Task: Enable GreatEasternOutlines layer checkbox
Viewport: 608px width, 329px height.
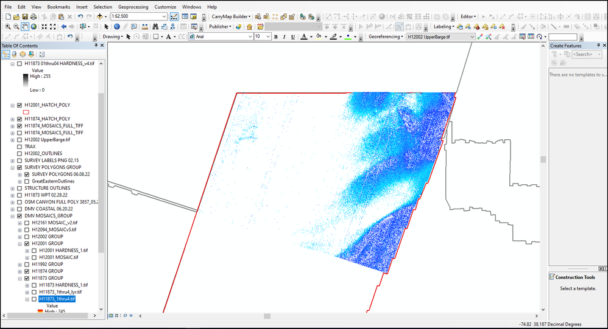Action: [x=27, y=182]
